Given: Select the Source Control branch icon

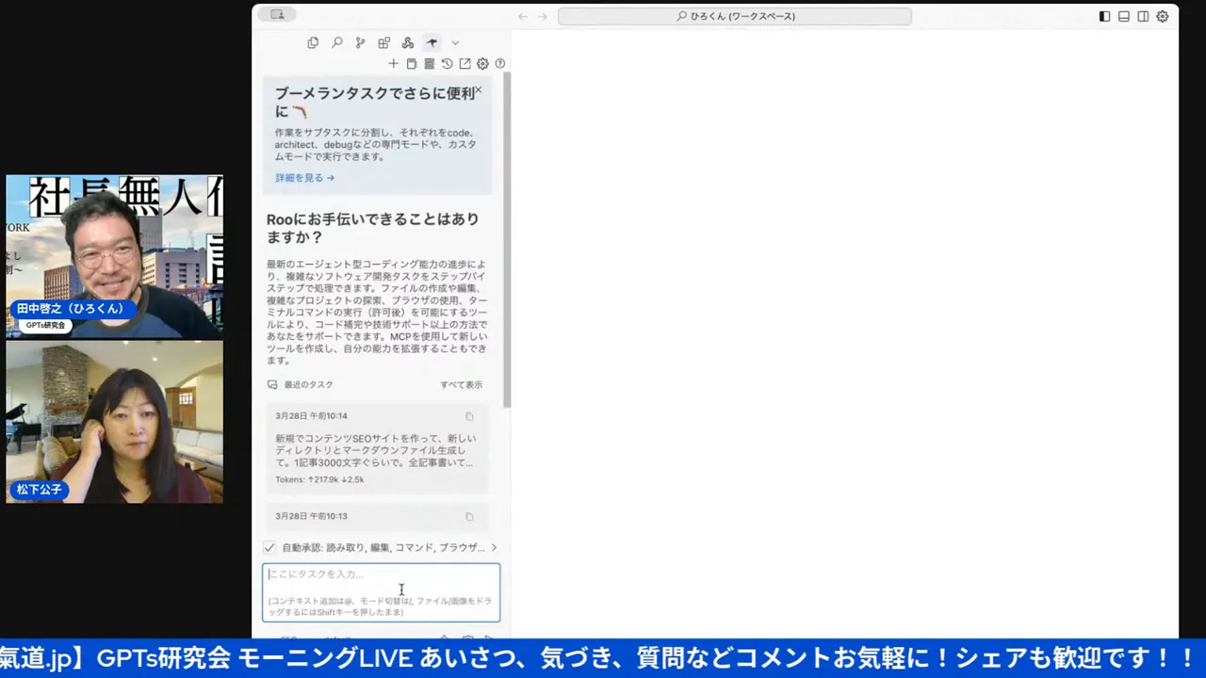Looking at the screenshot, I should click(x=360, y=42).
